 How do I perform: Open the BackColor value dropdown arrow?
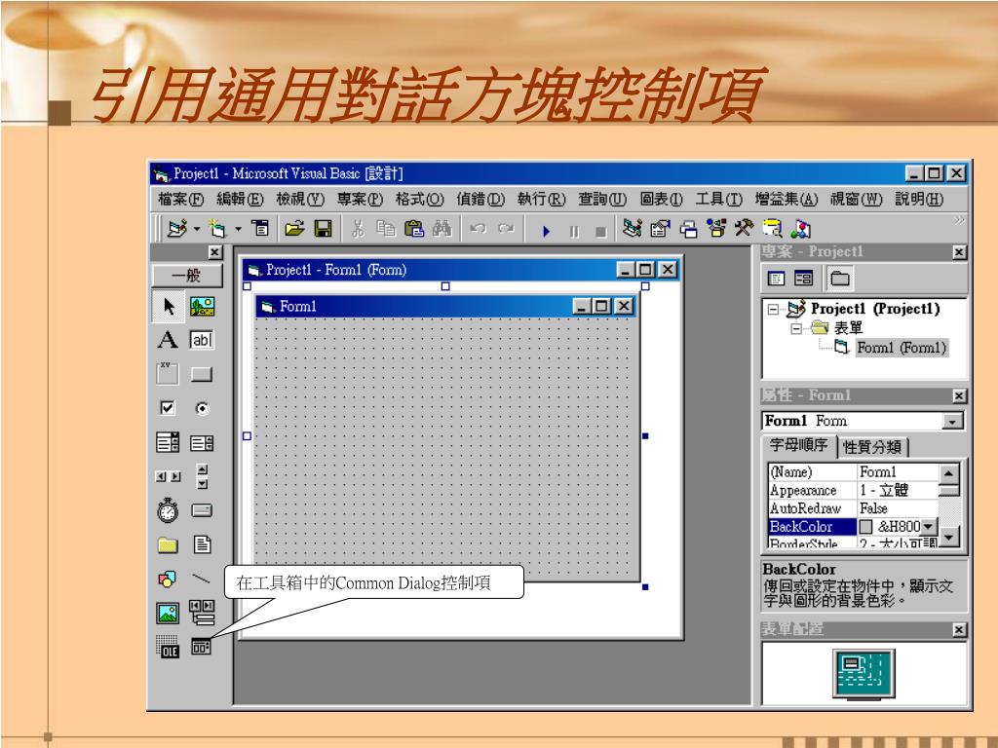[x=929, y=526]
